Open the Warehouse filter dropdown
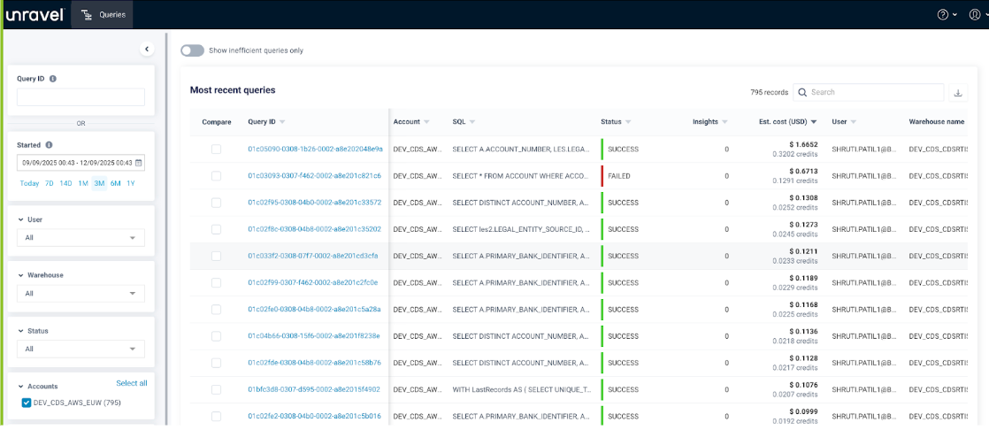Screen dimensions: 989x430 click(80, 294)
